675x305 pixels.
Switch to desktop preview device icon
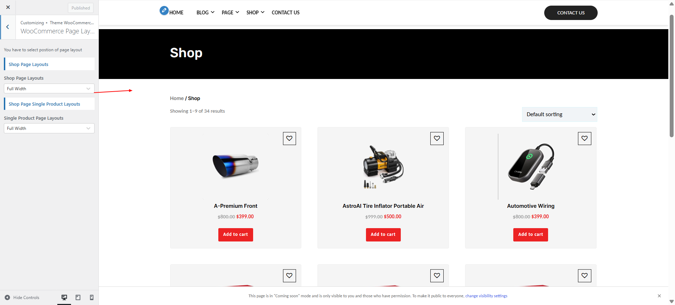coord(64,297)
